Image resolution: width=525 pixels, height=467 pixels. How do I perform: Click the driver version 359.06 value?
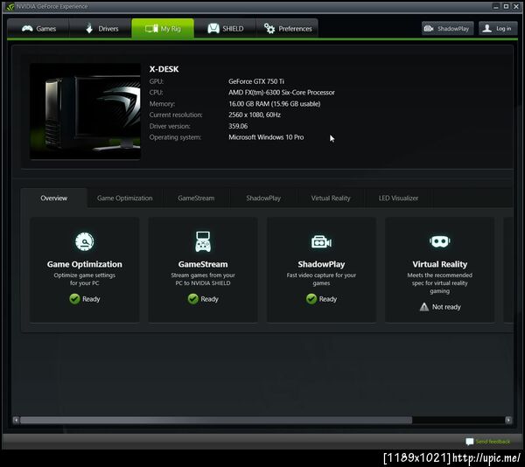(x=238, y=126)
